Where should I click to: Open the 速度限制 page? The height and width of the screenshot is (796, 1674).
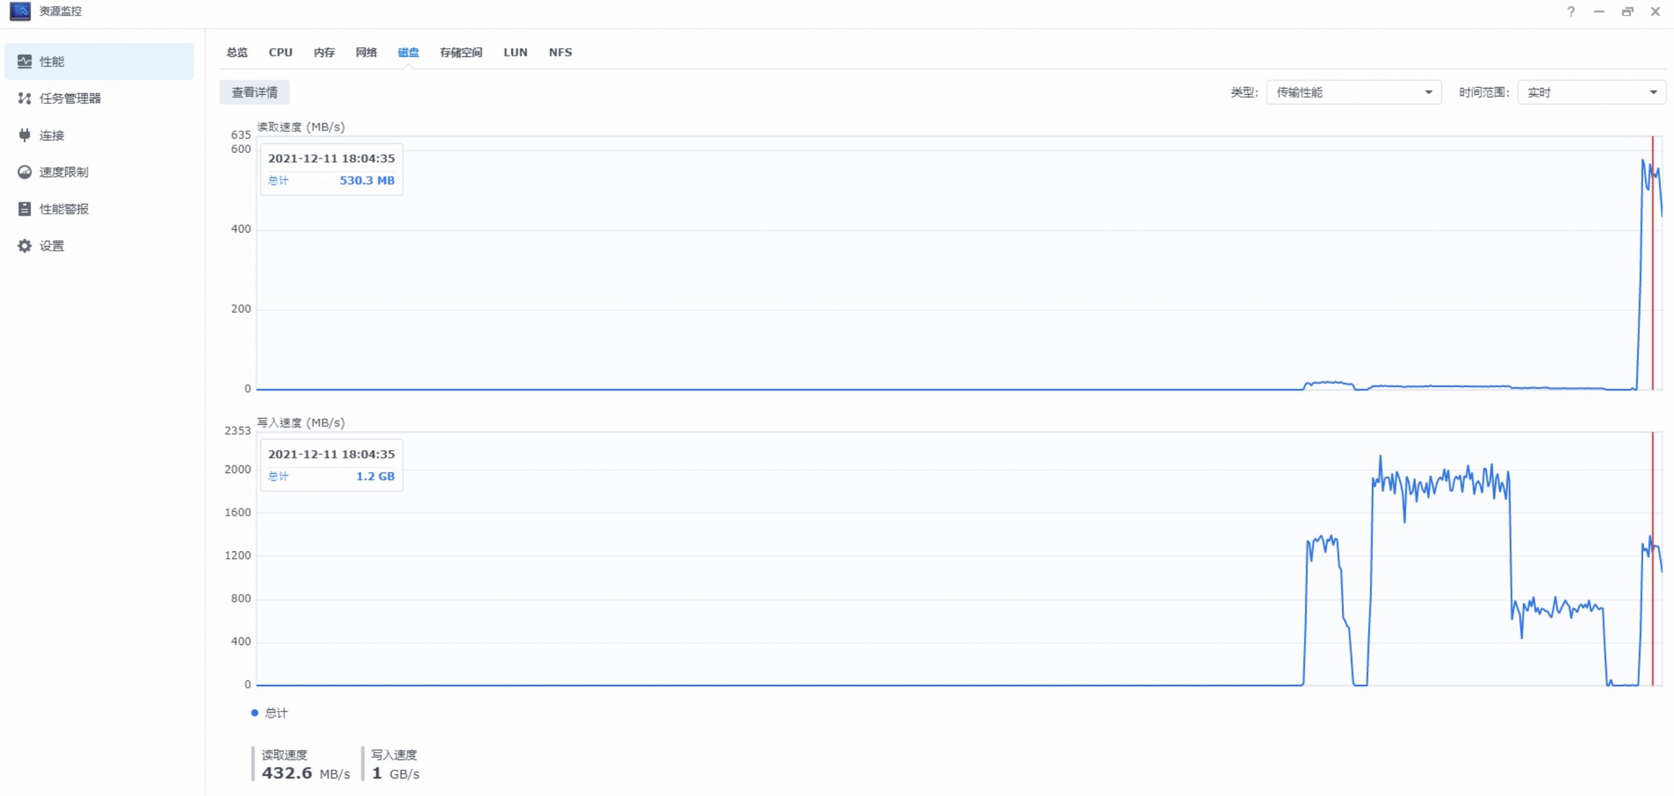(99, 172)
